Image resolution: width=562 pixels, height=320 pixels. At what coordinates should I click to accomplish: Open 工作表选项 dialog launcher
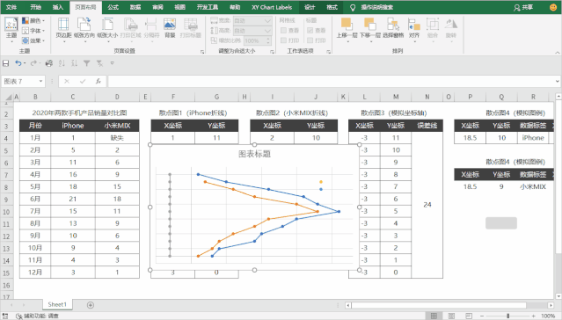(x=328, y=52)
